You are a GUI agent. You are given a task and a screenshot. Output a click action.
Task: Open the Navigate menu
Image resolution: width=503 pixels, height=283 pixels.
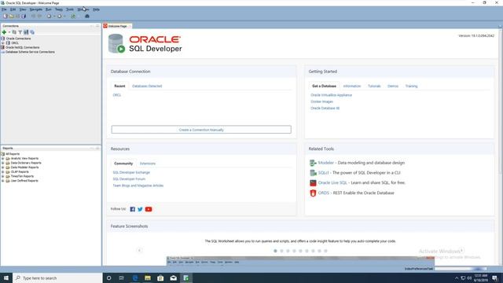[x=35, y=9]
